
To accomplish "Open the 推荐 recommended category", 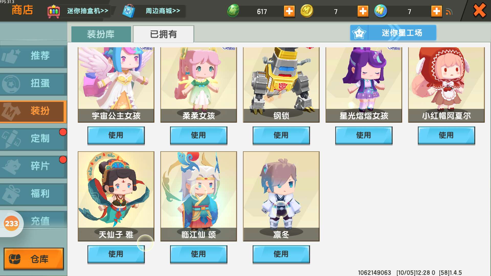I will [33, 56].
